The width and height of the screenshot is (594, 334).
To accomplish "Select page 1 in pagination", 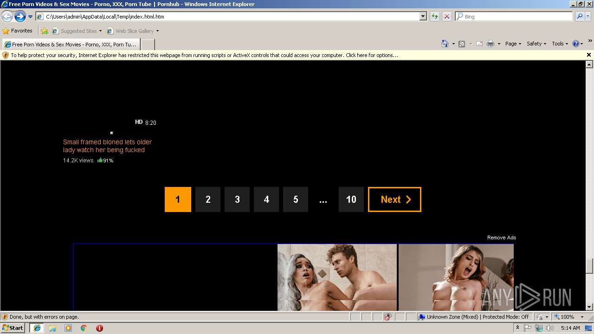I will [x=178, y=199].
